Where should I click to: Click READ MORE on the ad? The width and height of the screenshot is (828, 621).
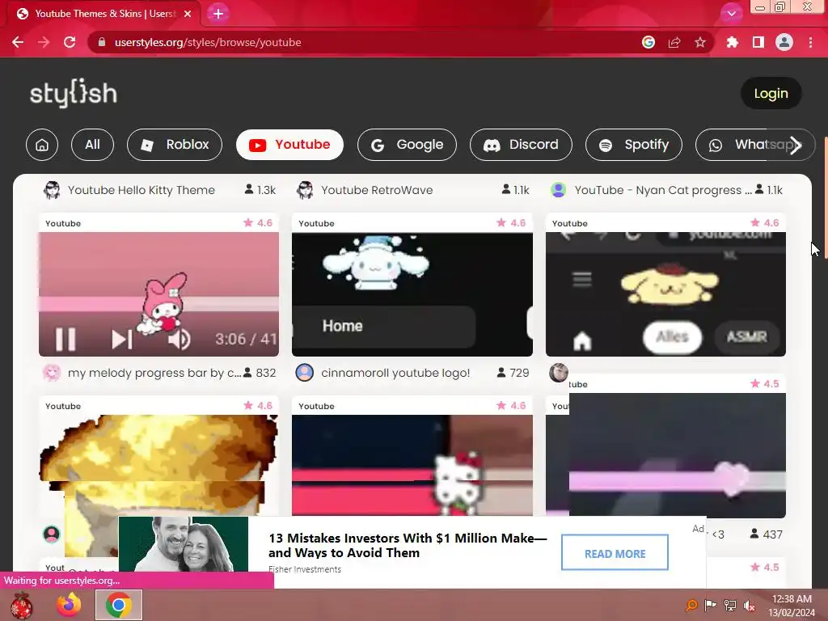point(615,553)
